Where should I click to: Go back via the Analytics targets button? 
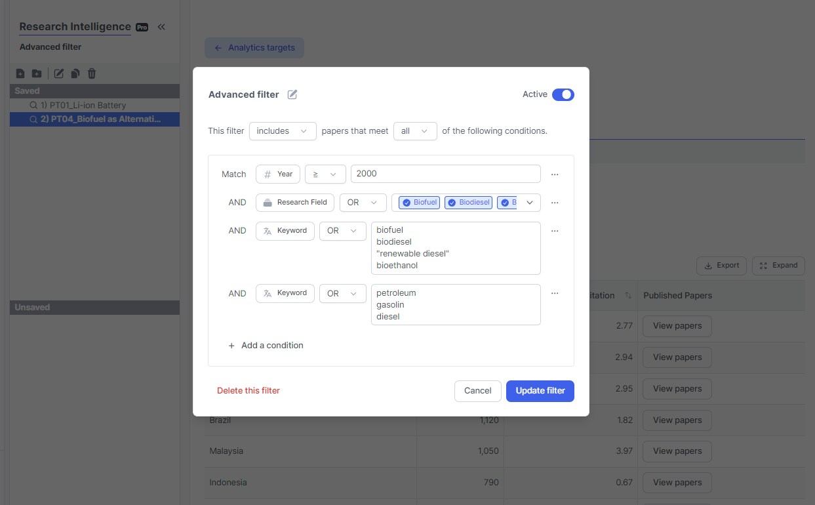[254, 47]
